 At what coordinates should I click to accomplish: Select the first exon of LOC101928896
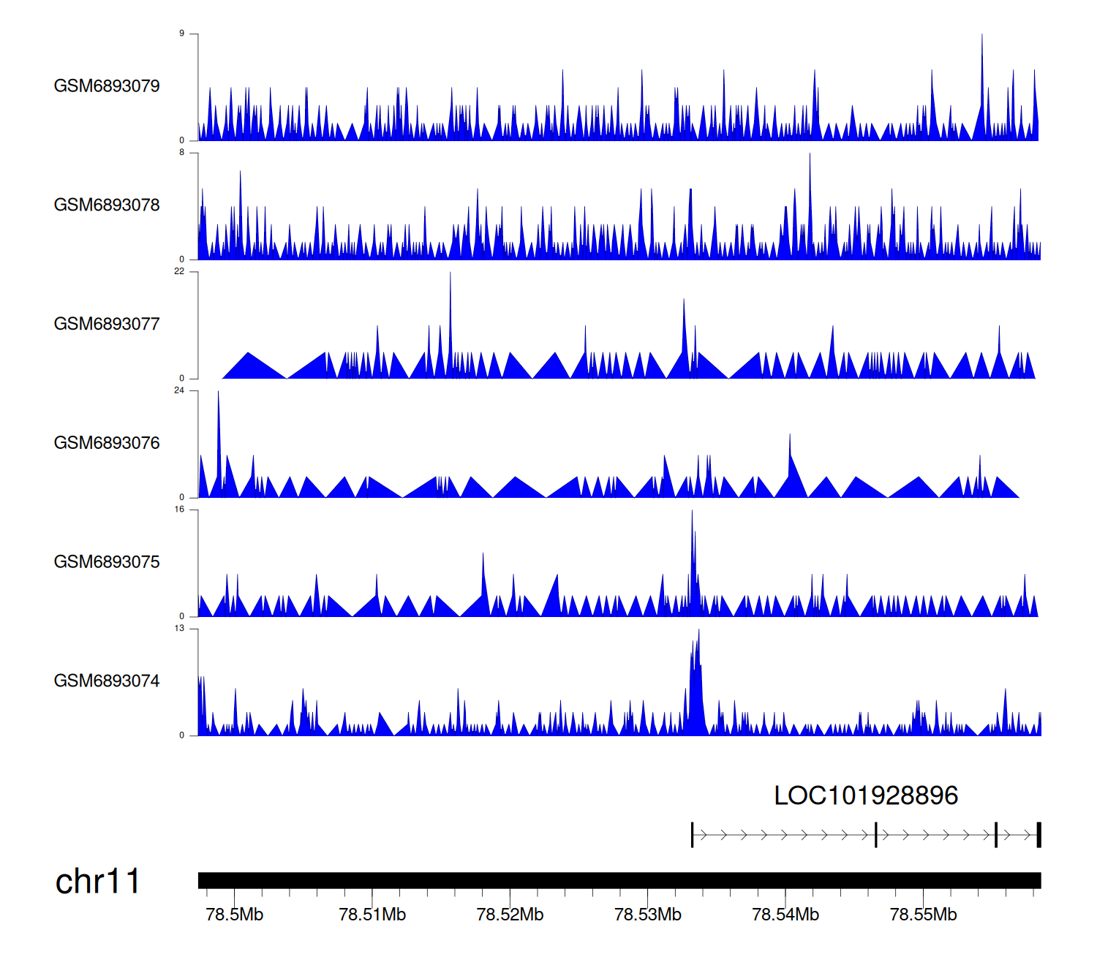click(693, 835)
